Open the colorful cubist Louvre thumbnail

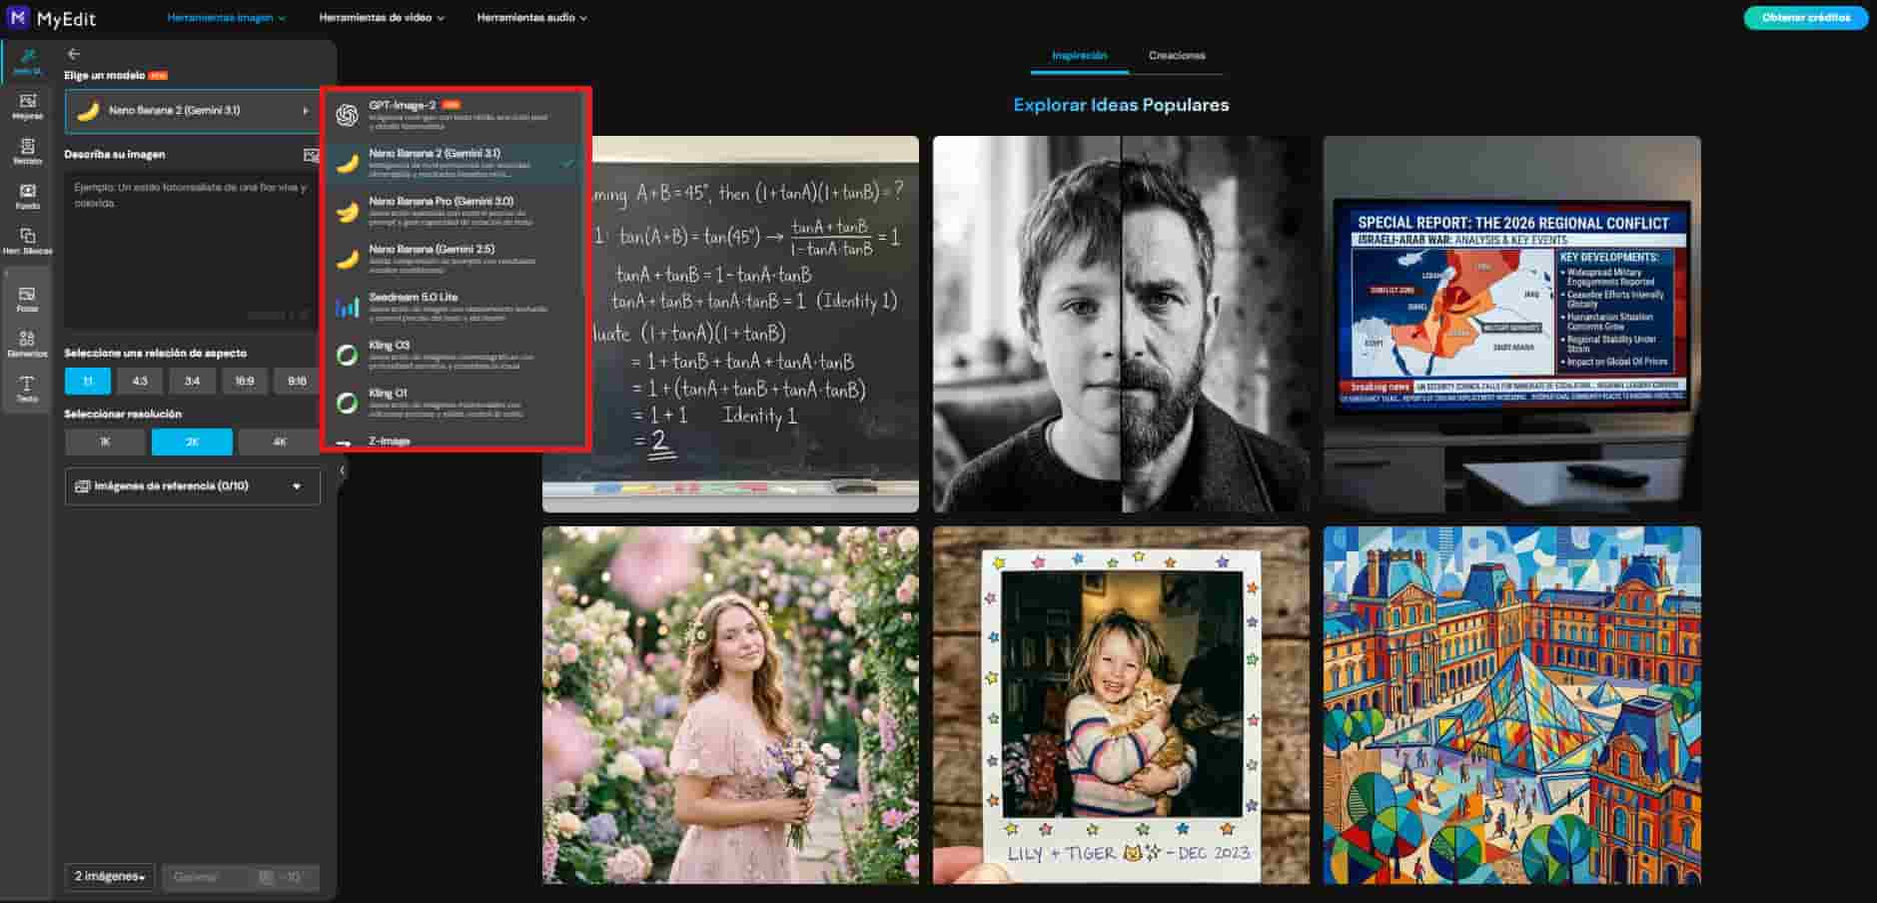tap(1511, 705)
